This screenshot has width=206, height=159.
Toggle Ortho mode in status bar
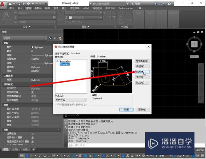[49, 156]
